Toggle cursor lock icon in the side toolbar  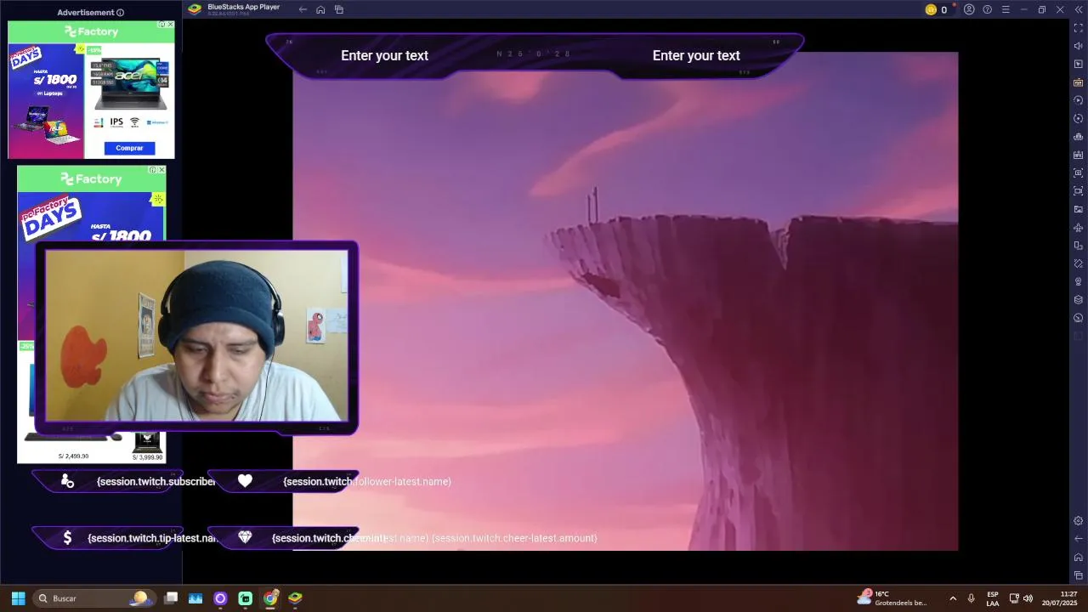pyautogui.click(x=1079, y=65)
